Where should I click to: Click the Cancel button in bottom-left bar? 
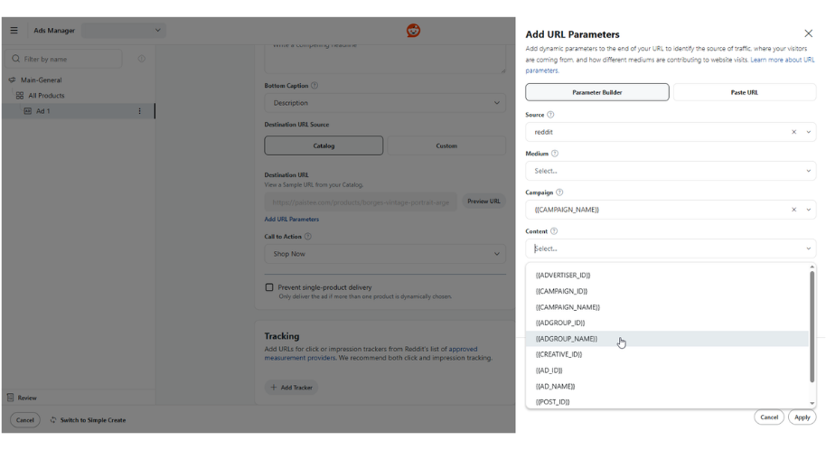point(24,420)
